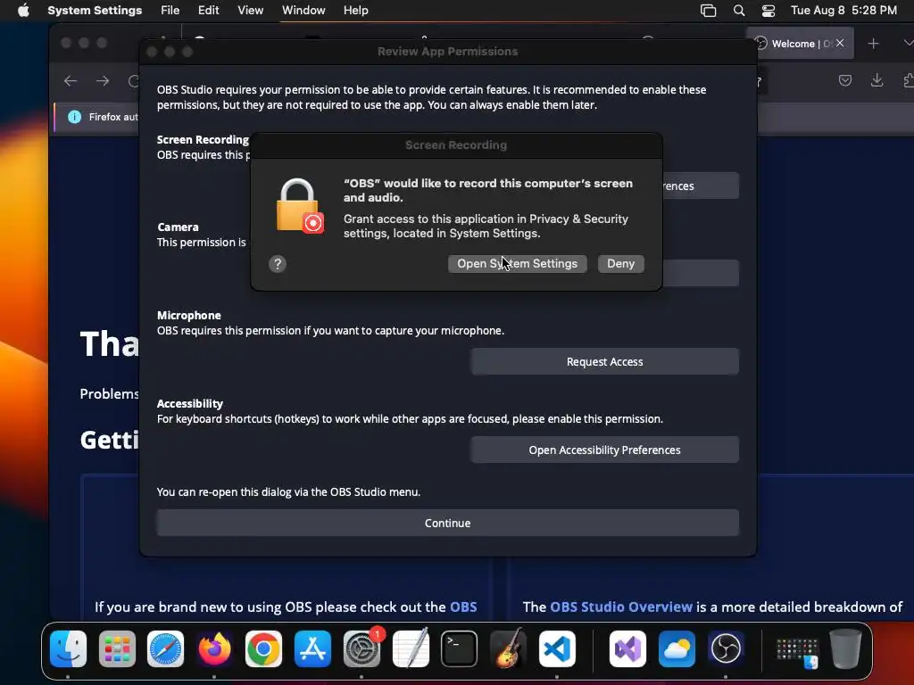Click Open System Settings button
The image size is (914, 685).
pyautogui.click(x=517, y=264)
